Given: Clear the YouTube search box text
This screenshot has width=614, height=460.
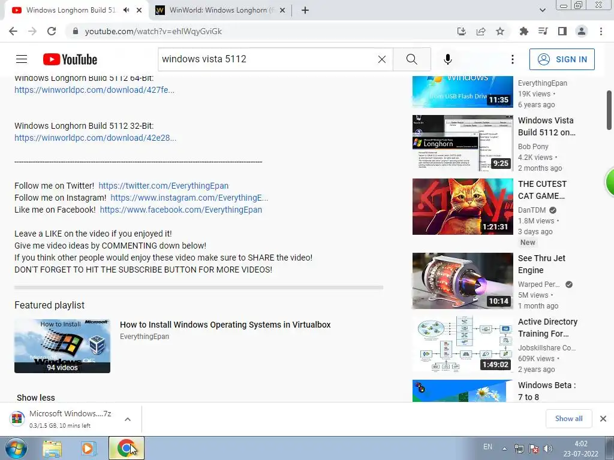Looking at the screenshot, I should [382, 59].
